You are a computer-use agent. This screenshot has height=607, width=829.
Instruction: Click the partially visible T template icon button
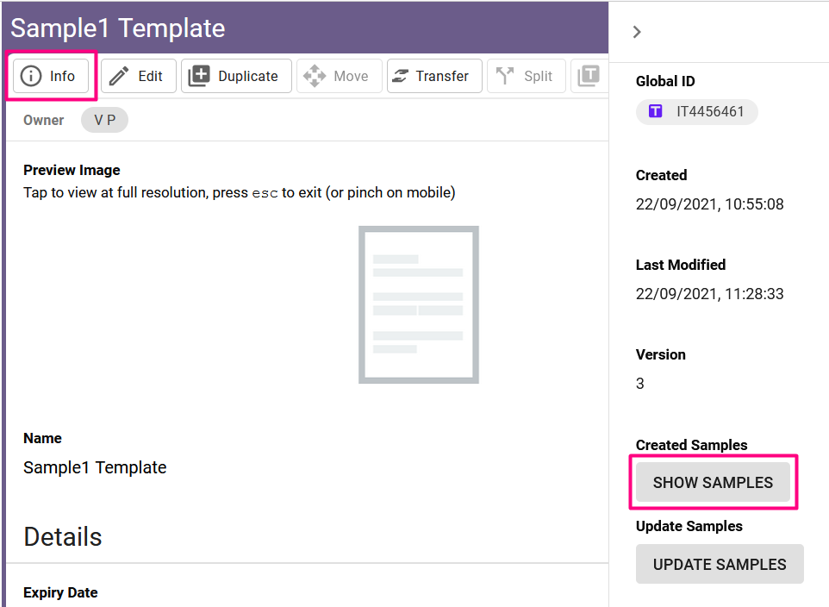(589, 76)
